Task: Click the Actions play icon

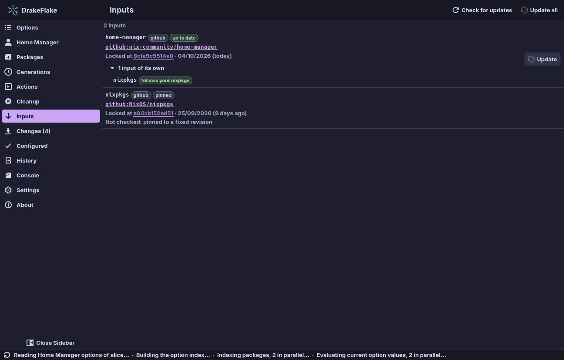Action: point(8,87)
